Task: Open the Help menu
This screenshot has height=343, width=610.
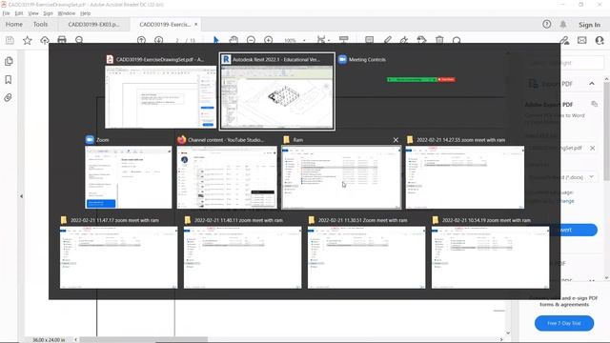Action: pos(85,13)
